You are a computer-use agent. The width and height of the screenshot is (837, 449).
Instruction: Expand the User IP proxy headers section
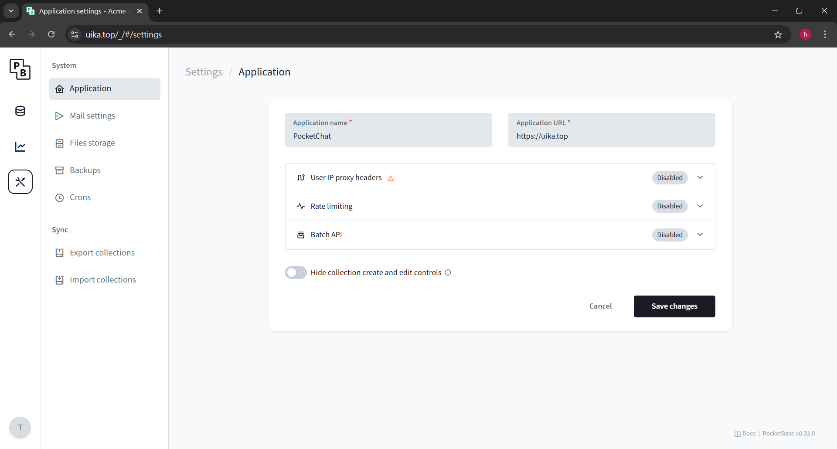500,178
